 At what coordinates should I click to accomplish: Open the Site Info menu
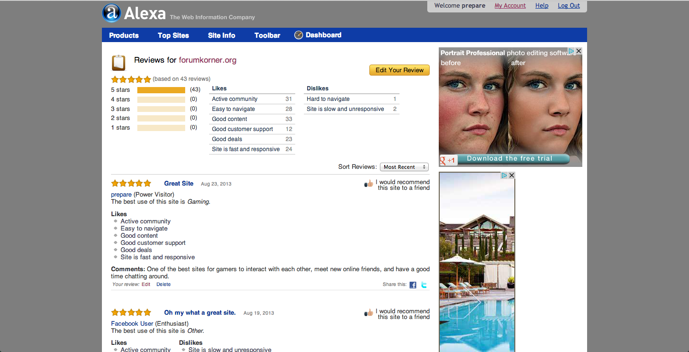point(222,35)
